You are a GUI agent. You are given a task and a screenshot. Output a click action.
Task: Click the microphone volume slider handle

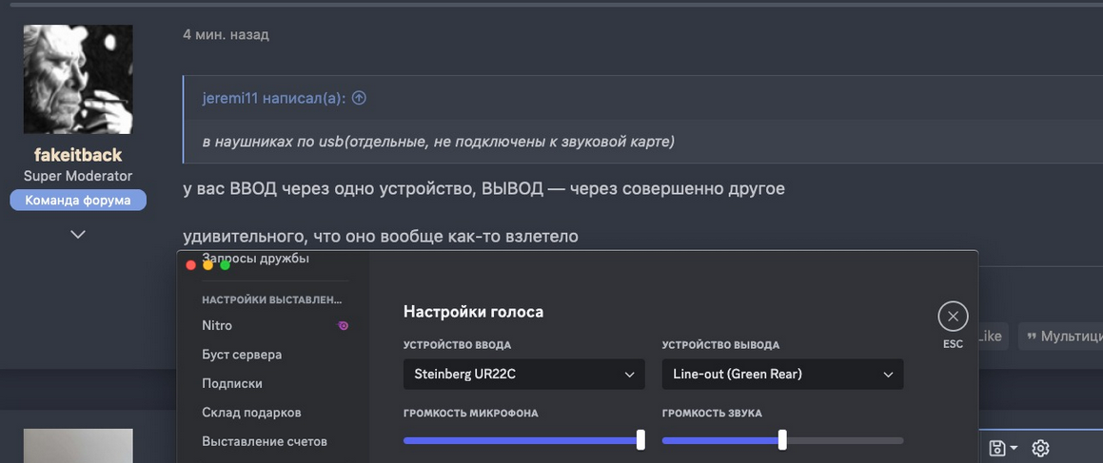(640, 440)
